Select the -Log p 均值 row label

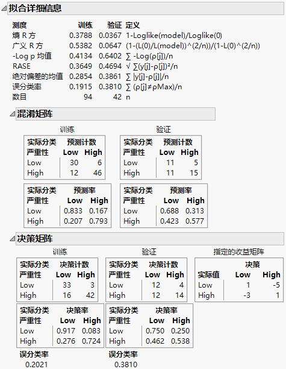pyautogui.click(x=32, y=56)
